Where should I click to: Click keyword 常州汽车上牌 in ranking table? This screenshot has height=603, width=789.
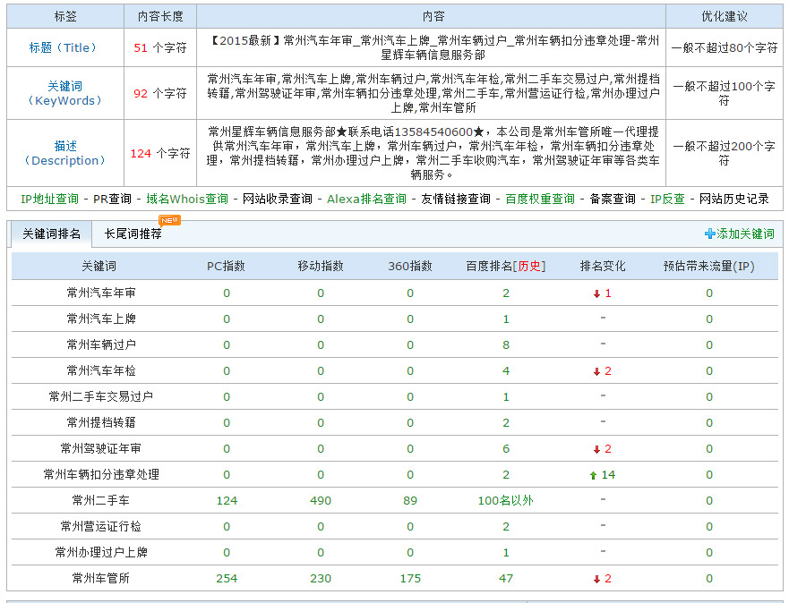click(x=101, y=319)
